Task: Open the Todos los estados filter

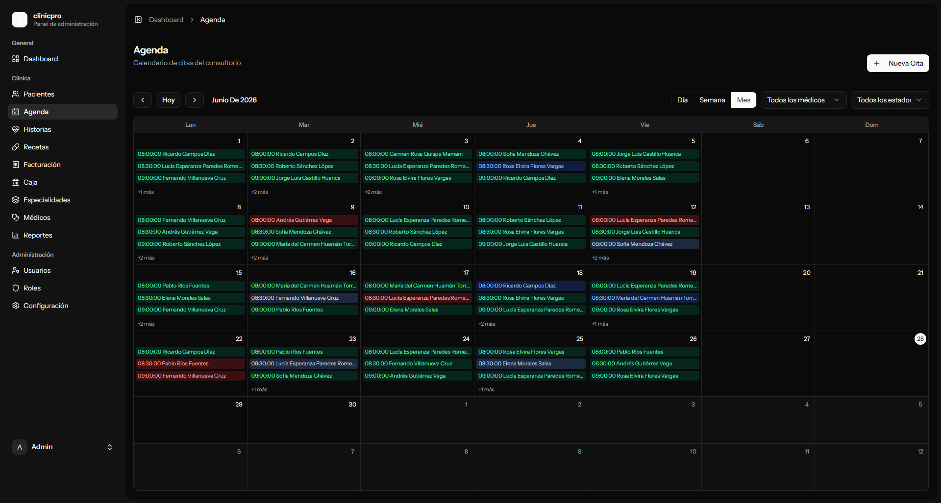Action: pos(890,100)
